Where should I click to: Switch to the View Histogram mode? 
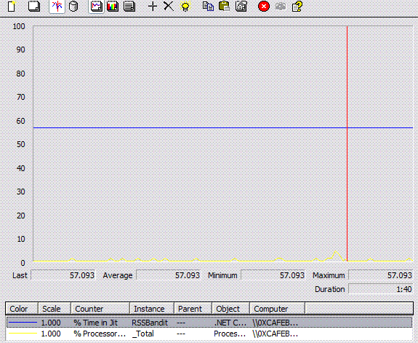tap(113, 7)
